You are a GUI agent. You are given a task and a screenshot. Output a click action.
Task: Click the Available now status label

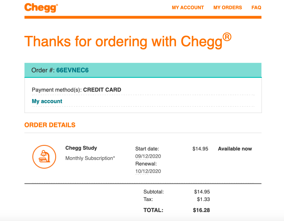click(235, 149)
